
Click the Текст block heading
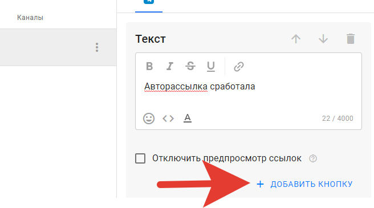tap(151, 39)
